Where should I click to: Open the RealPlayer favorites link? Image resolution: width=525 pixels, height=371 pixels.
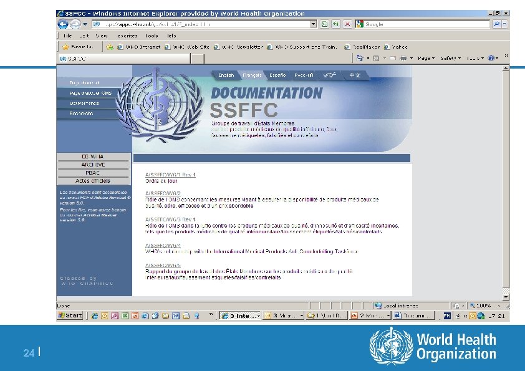[362, 47]
